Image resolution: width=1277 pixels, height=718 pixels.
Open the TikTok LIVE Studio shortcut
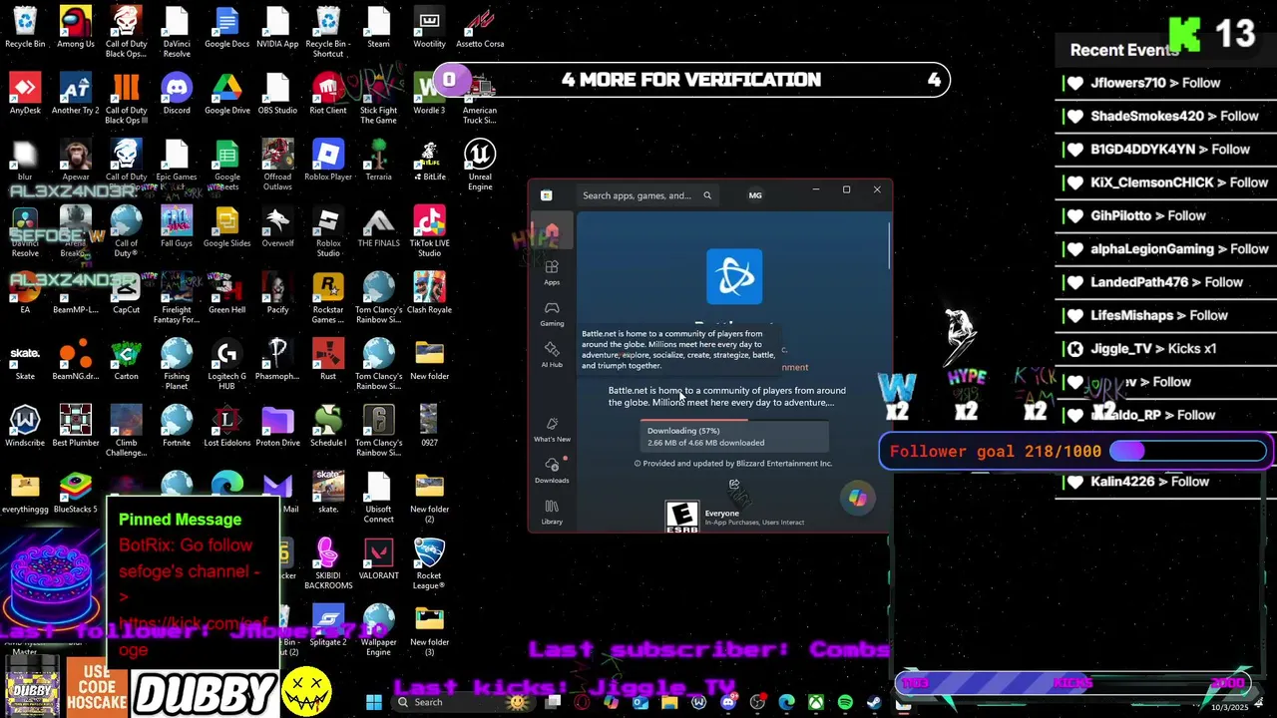click(x=429, y=231)
